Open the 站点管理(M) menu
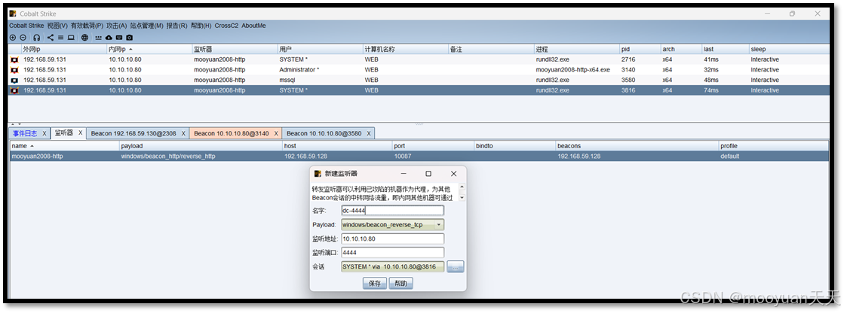Screen dimensions: 844x313 coord(146,26)
